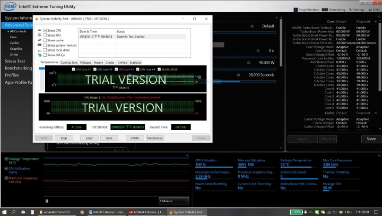Viewport: 382px width, 216px height.
Task: Switch to the Unified tab
Action: tap(123, 63)
